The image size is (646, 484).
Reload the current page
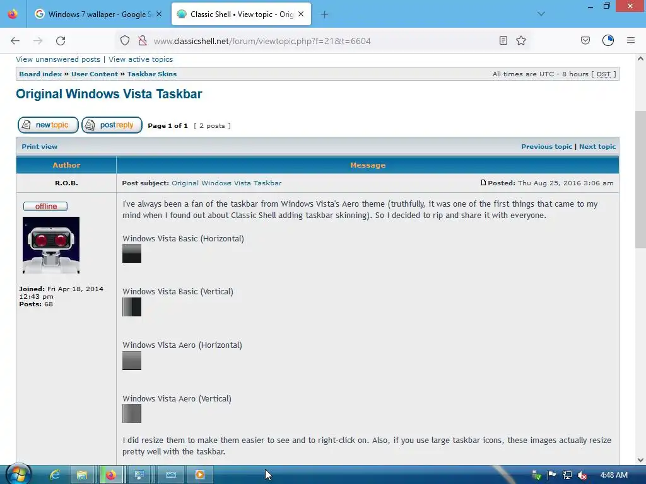point(61,41)
